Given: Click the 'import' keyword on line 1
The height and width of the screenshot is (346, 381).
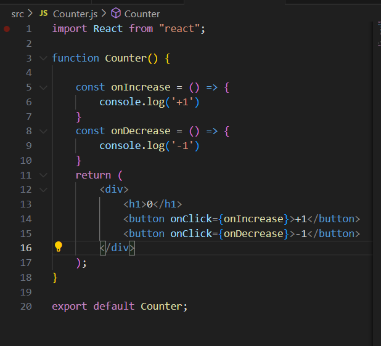Looking at the screenshot, I should [70, 29].
